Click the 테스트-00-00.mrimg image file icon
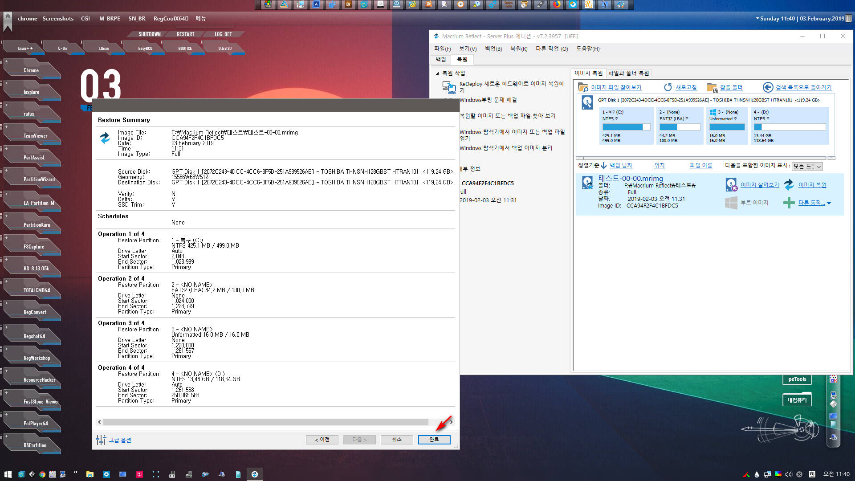 pos(587,182)
